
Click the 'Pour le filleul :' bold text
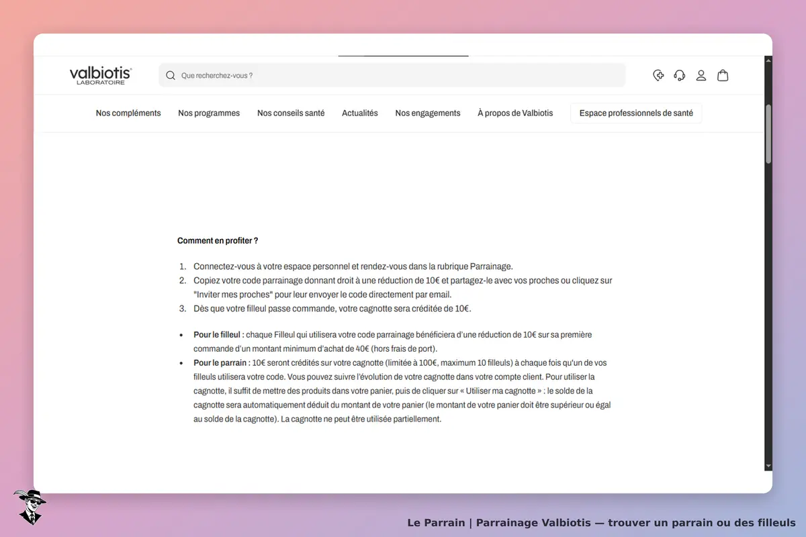(x=219, y=334)
